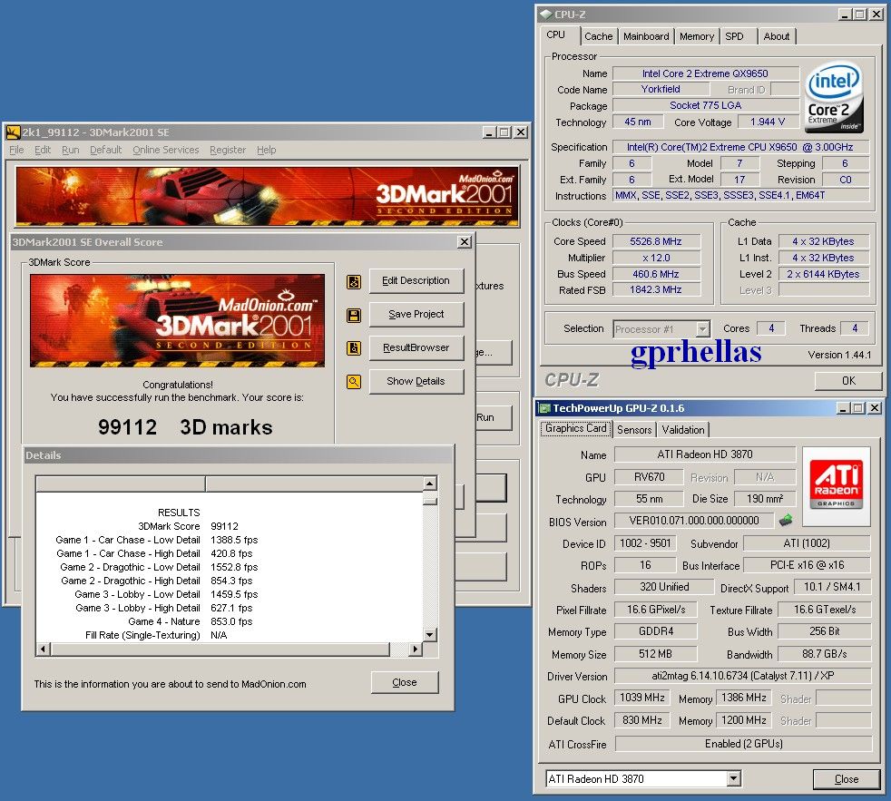Click the ATI Radeon Graphics logo

point(836,484)
